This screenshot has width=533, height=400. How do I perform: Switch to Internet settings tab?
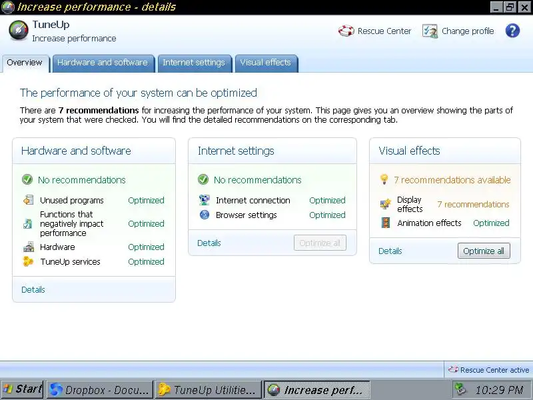click(x=194, y=63)
